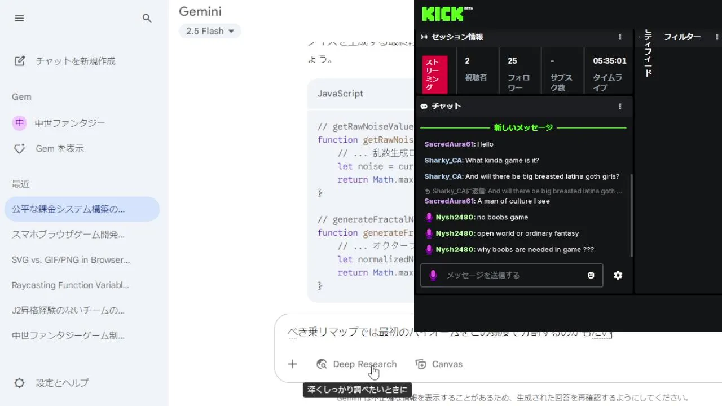Viewport: 722px width, 406px height.
Task: Click the broadcast icon beside セッション情報
Action: pyautogui.click(x=424, y=37)
